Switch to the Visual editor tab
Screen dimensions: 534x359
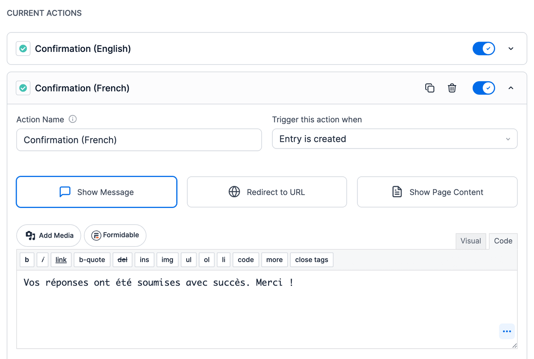point(471,241)
